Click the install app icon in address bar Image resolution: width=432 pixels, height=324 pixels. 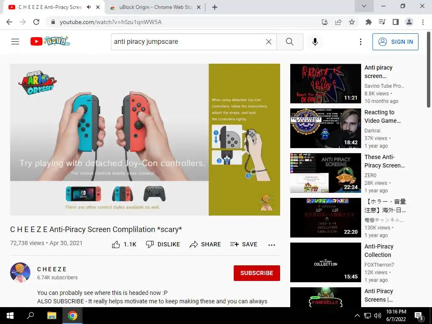pyautogui.click(x=325, y=22)
